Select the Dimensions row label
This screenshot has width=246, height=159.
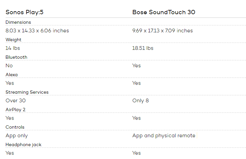(x=18, y=22)
